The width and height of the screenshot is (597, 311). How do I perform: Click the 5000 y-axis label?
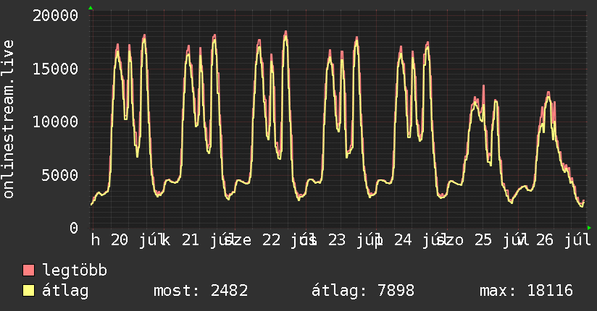point(60,175)
